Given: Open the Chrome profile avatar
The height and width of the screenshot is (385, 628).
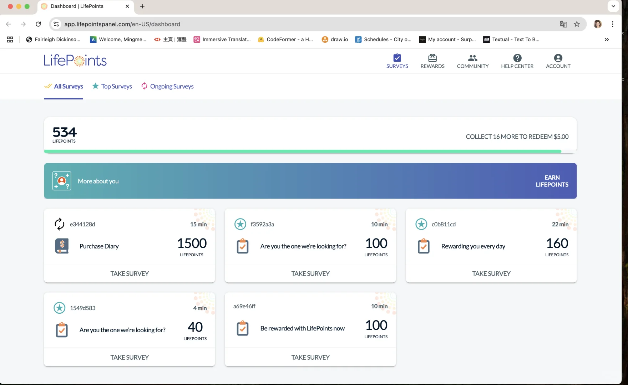Looking at the screenshot, I should [598, 24].
